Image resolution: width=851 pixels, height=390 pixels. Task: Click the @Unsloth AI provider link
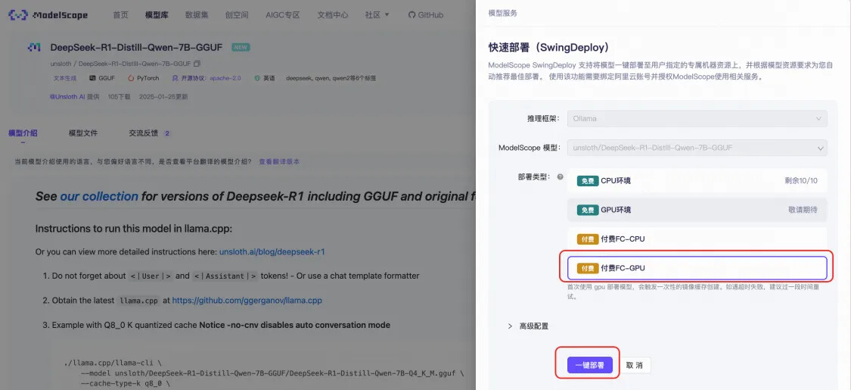click(x=67, y=97)
